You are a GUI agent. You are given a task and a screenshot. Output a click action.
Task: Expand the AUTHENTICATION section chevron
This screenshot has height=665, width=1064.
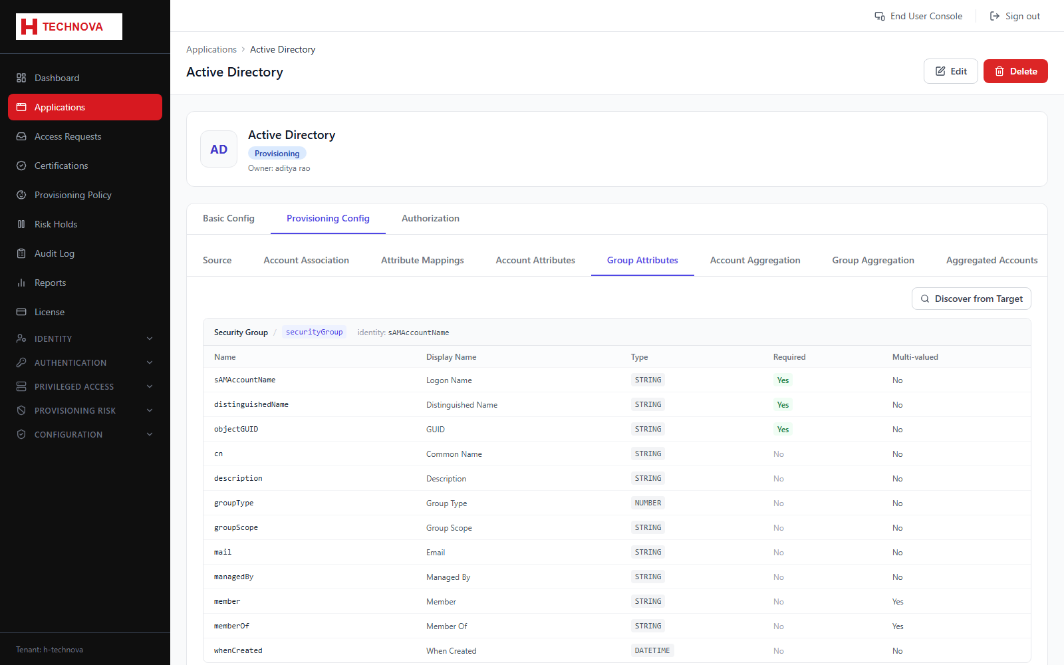tap(150, 362)
